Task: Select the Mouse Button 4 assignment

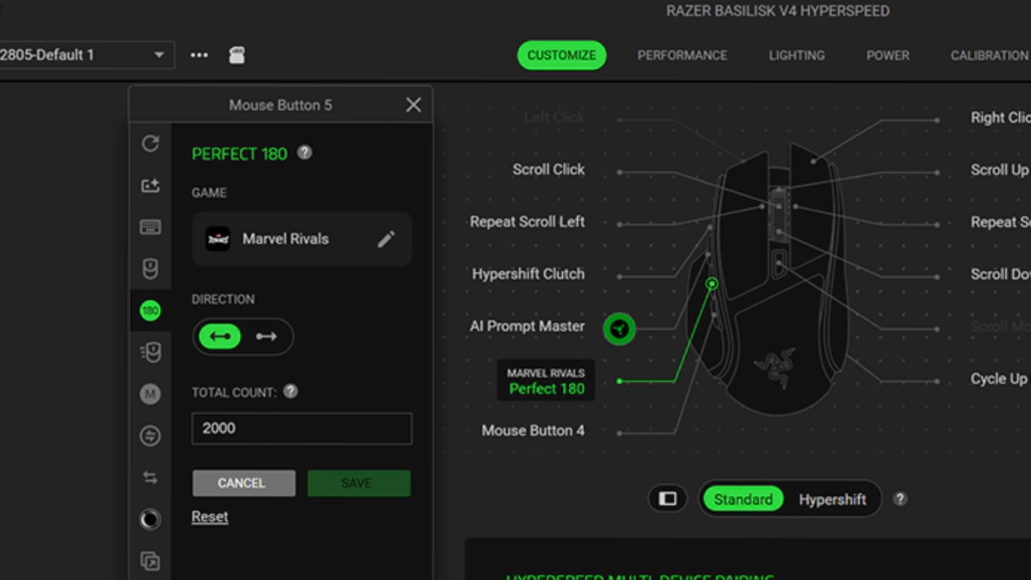Action: [533, 431]
